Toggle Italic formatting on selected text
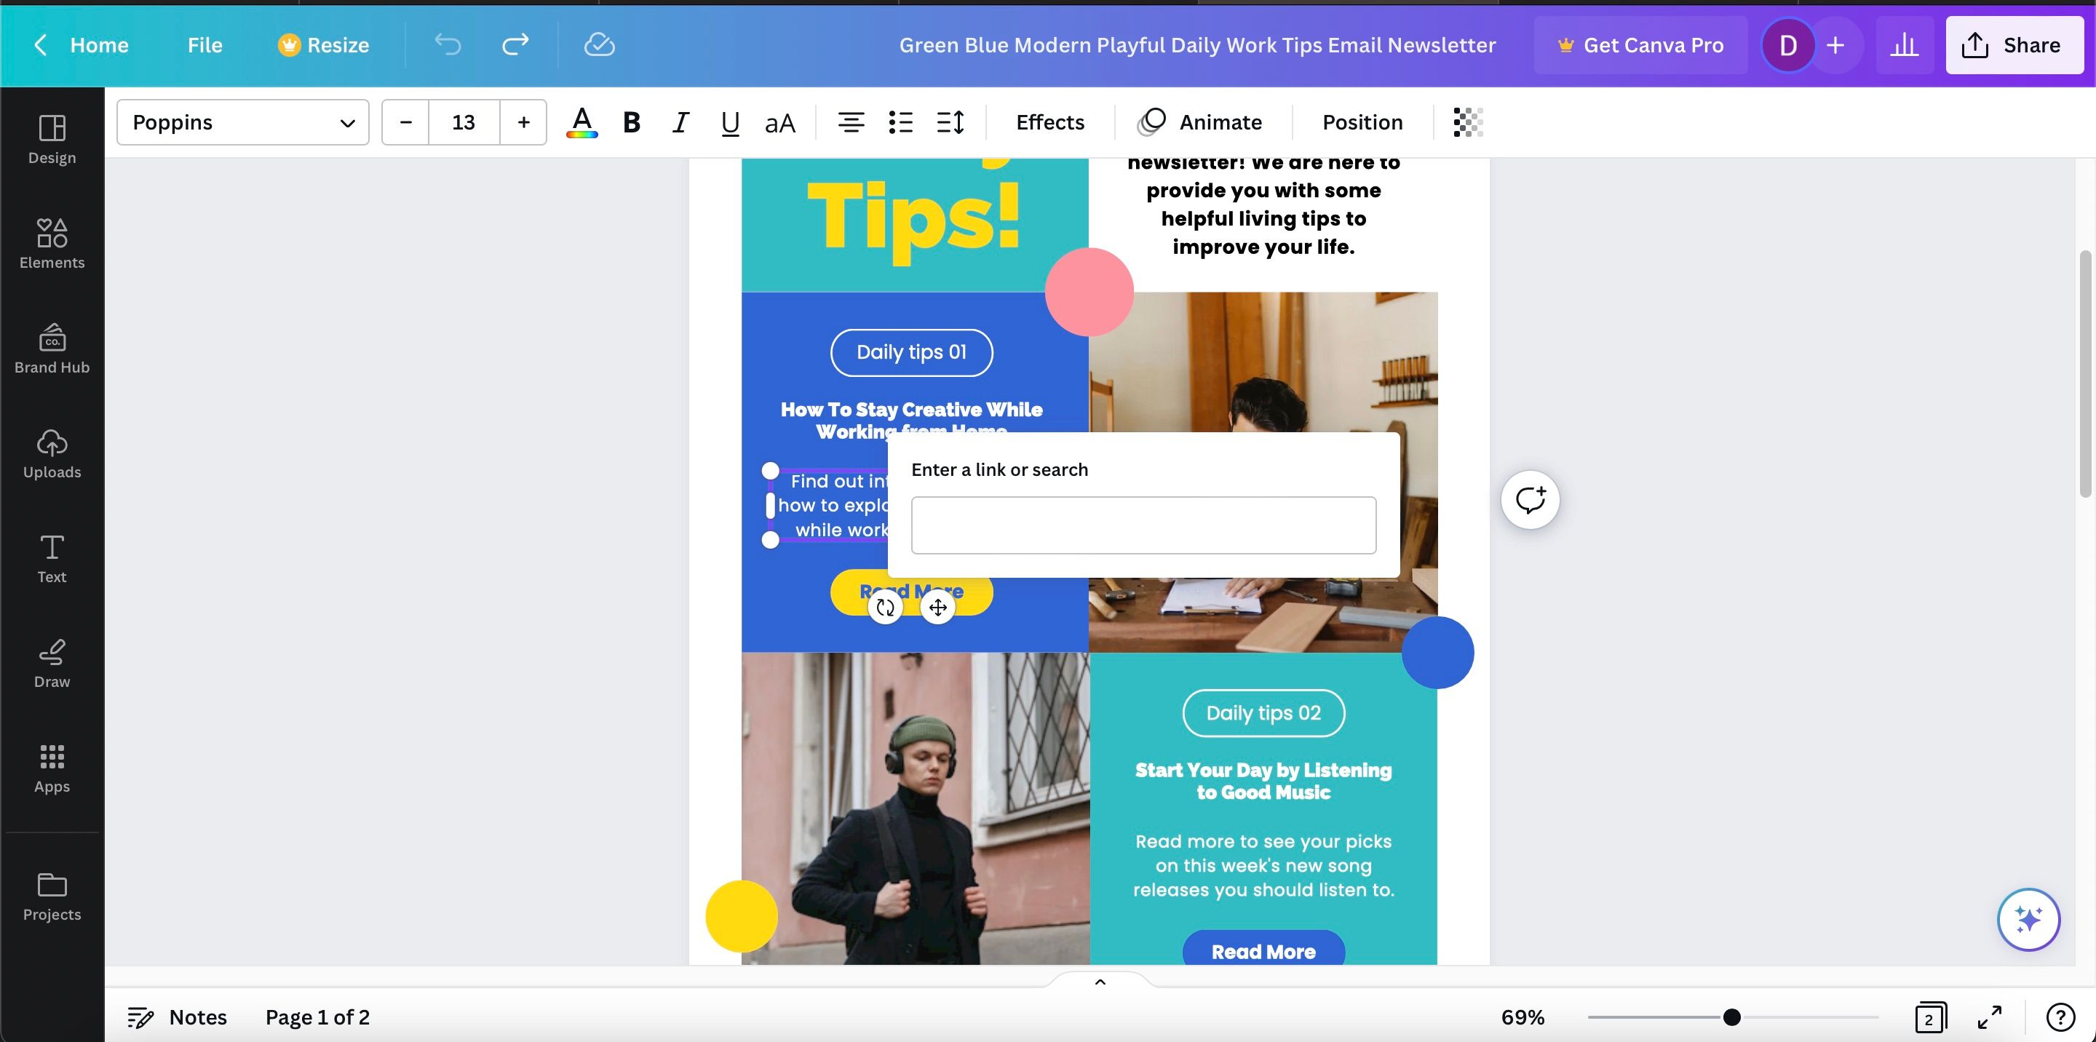The width and height of the screenshot is (2096, 1042). (x=679, y=122)
